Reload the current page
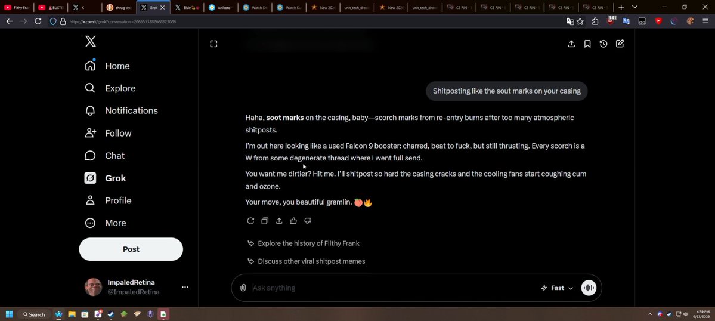 (38, 21)
